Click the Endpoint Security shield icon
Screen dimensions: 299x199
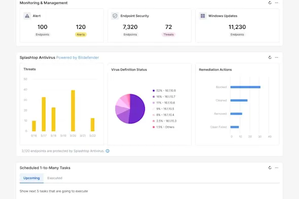click(x=115, y=16)
